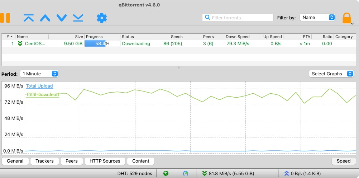Sort by the Ratio column header

322,37
